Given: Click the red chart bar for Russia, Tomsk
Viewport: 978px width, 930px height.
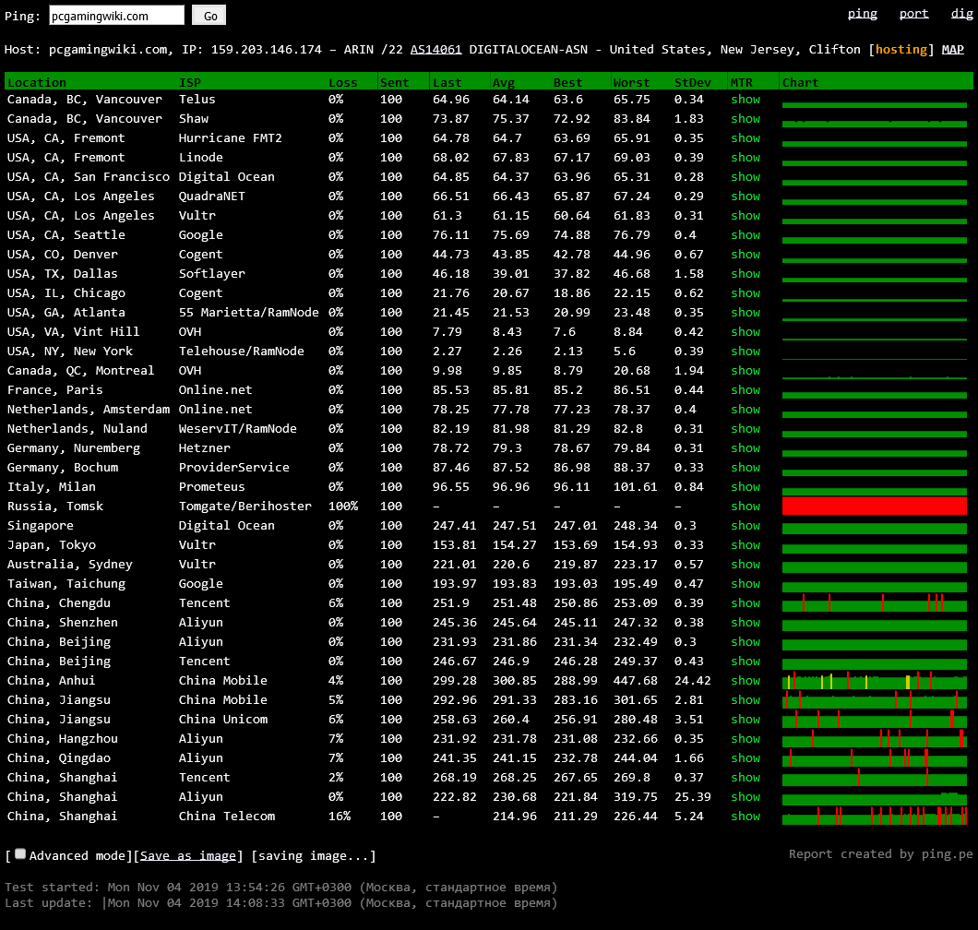Looking at the screenshot, I should click(x=874, y=506).
